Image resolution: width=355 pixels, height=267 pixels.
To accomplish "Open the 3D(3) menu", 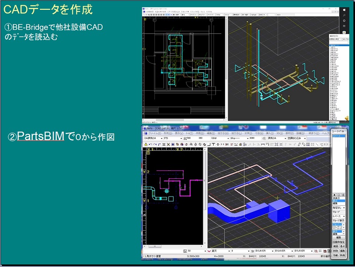I will 280,133.
